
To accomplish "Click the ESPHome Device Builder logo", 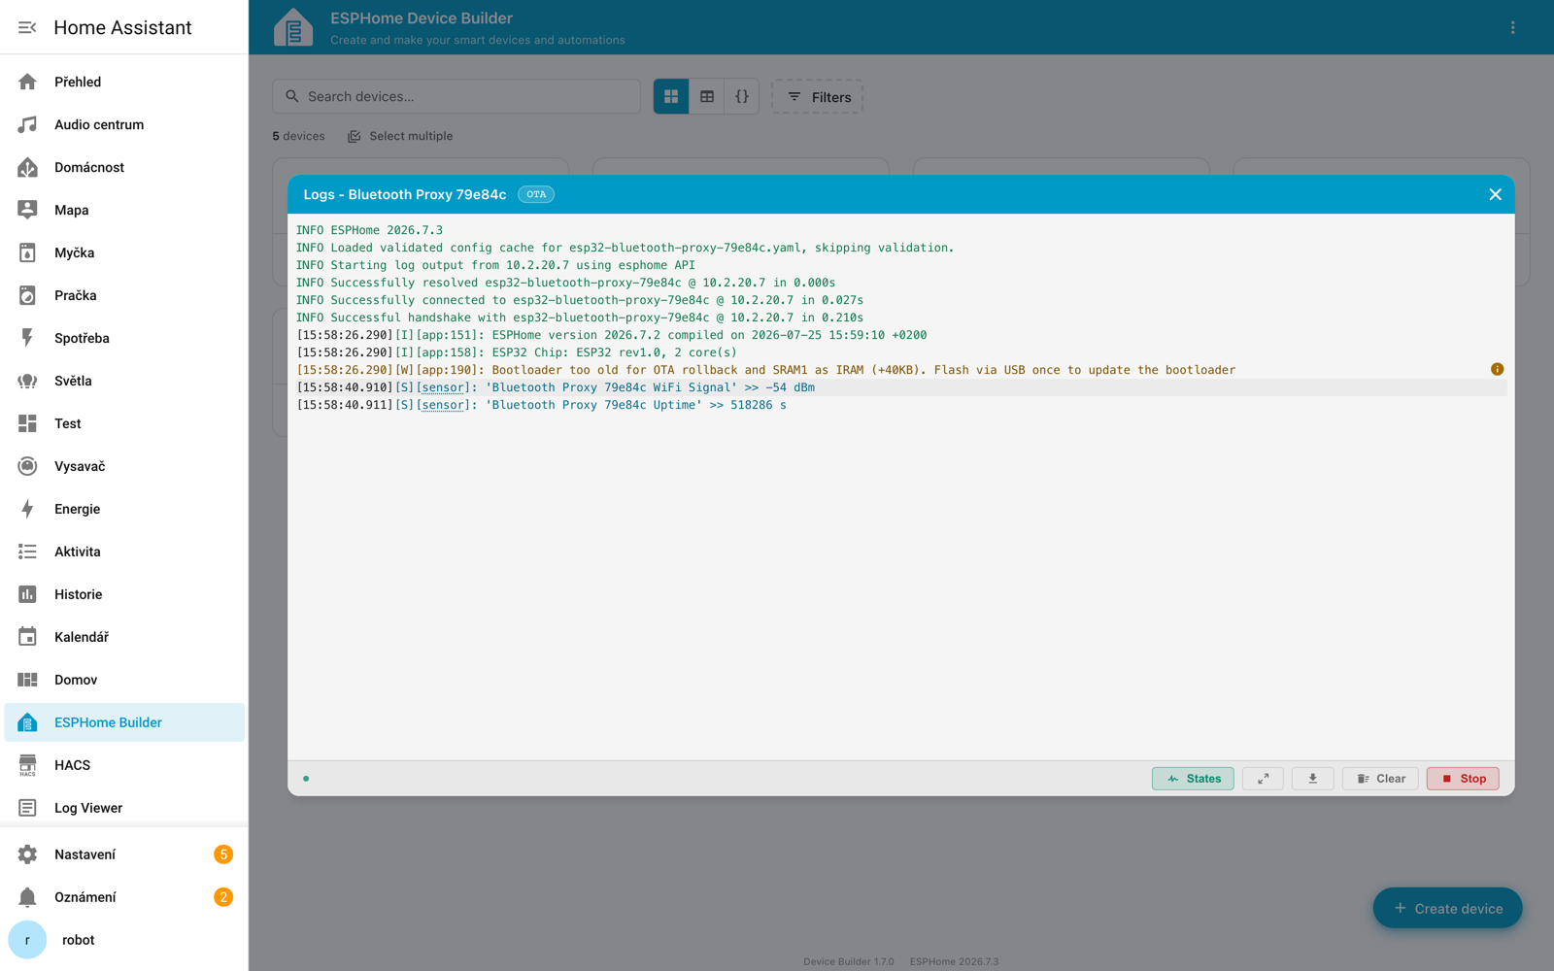I will tap(293, 27).
